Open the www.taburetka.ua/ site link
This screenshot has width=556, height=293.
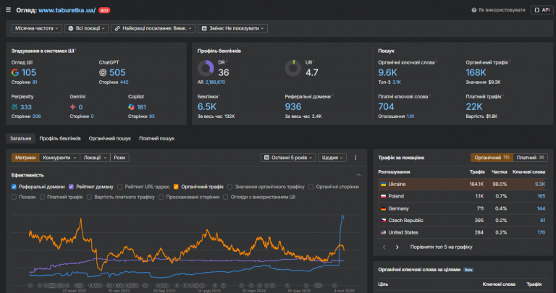tap(67, 10)
